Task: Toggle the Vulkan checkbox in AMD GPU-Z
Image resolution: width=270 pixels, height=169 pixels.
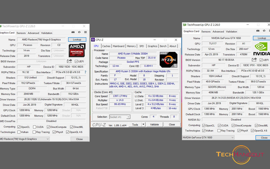Action: tap(19, 132)
